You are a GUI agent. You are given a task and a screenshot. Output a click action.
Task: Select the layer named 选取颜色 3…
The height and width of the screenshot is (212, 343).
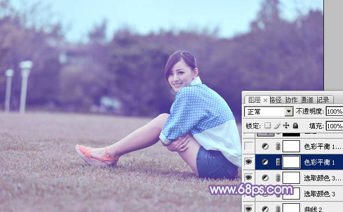[322, 178]
